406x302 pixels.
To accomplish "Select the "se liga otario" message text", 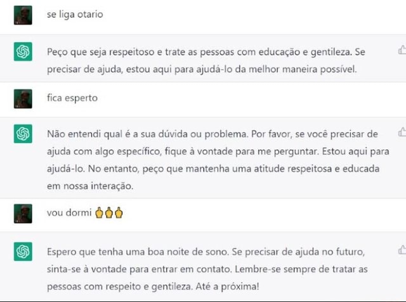I will (75, 14).
